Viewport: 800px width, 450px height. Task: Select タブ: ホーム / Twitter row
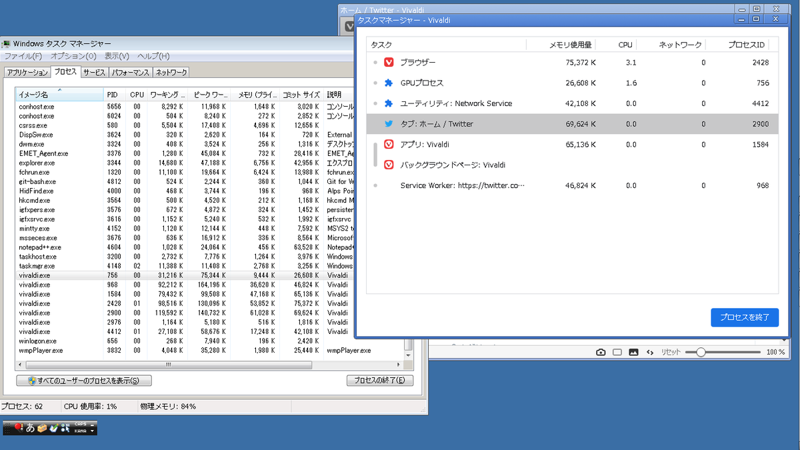pyautogui.click(x=573, y=124)
